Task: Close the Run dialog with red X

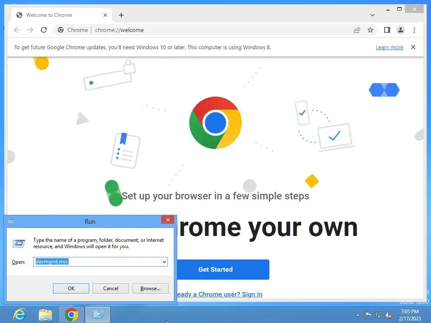Action: coord(168,220)
